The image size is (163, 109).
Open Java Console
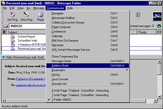(88, 79)
